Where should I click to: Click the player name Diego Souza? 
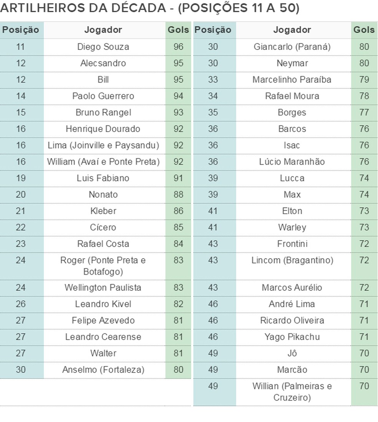click(x=103, y=47)
